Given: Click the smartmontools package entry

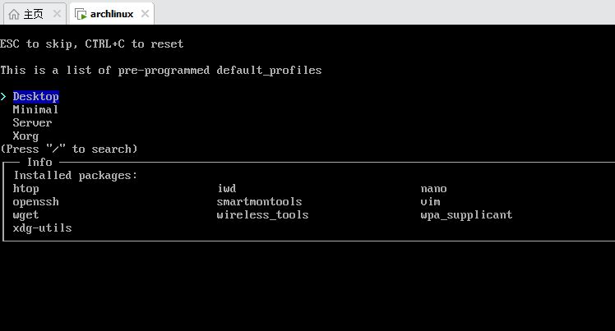Looking at the screenshot, I should 259,202.
